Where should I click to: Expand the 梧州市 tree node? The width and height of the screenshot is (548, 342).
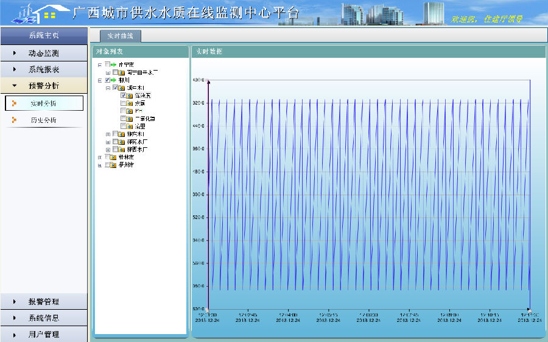point(100,165)
